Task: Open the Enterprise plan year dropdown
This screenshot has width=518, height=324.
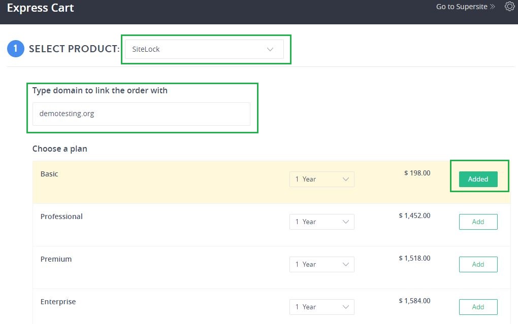Action: pos(322,307)
